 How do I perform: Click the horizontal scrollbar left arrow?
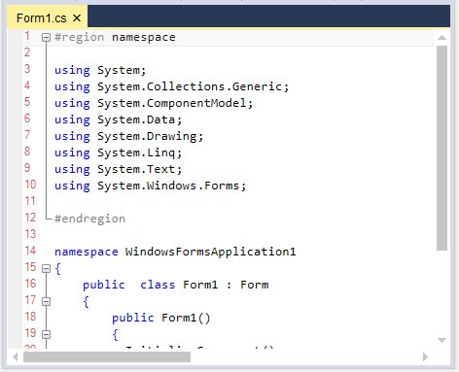pyautogui.click(x=15, y=357)
